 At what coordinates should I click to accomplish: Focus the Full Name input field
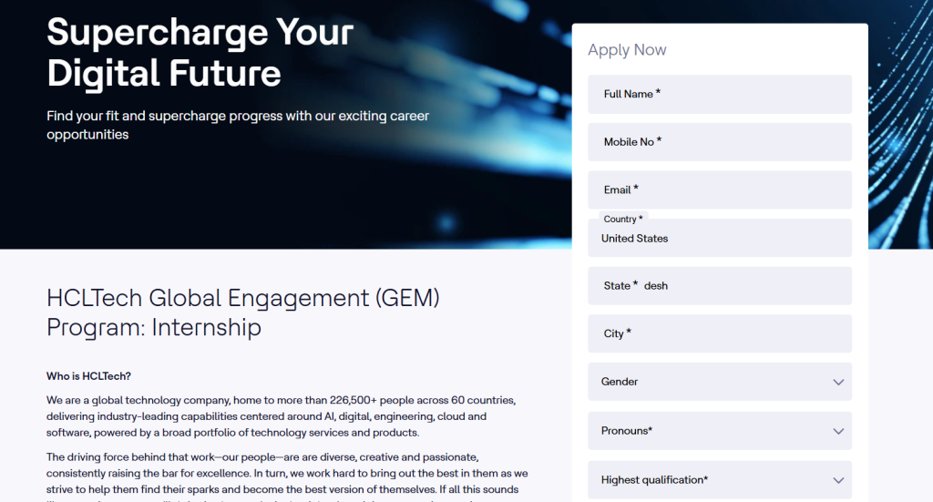719,95
